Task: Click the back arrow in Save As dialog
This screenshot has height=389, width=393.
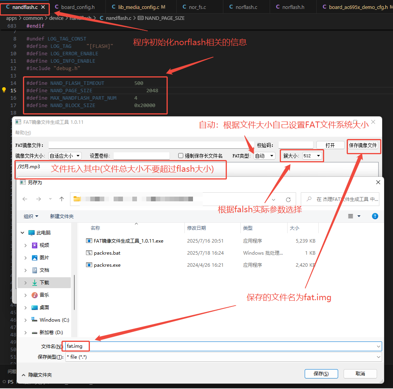Action: pos(25,199)
